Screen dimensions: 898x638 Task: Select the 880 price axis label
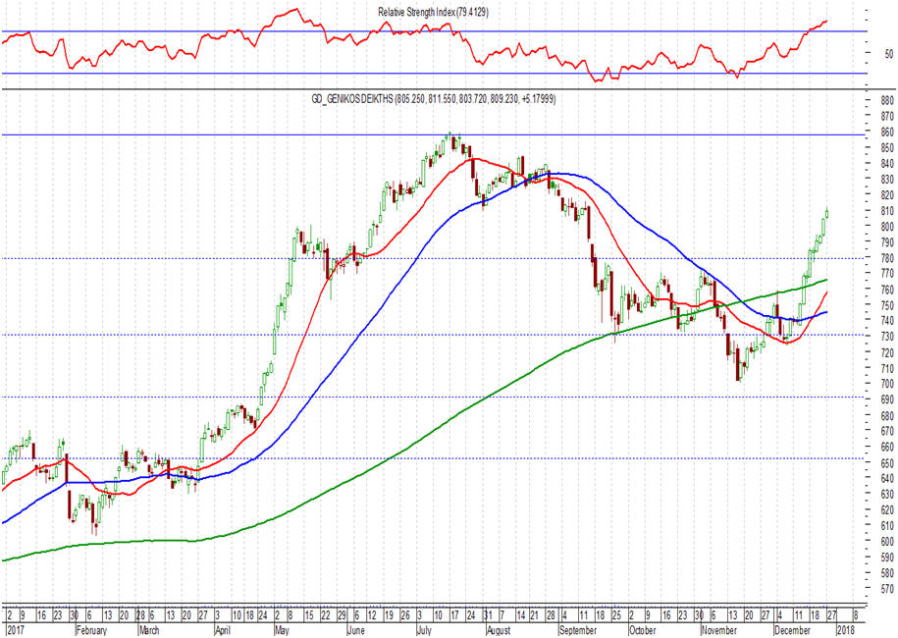[x=886, y=100]
